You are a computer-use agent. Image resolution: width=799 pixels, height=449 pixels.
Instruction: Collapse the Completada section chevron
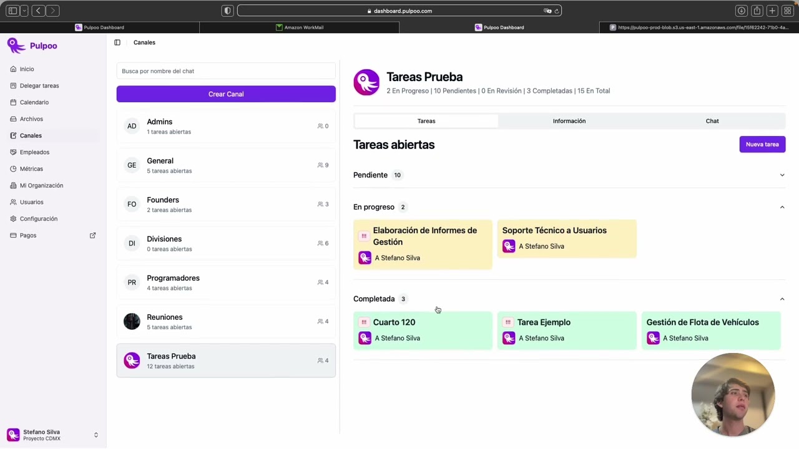[x=782, y=299]
